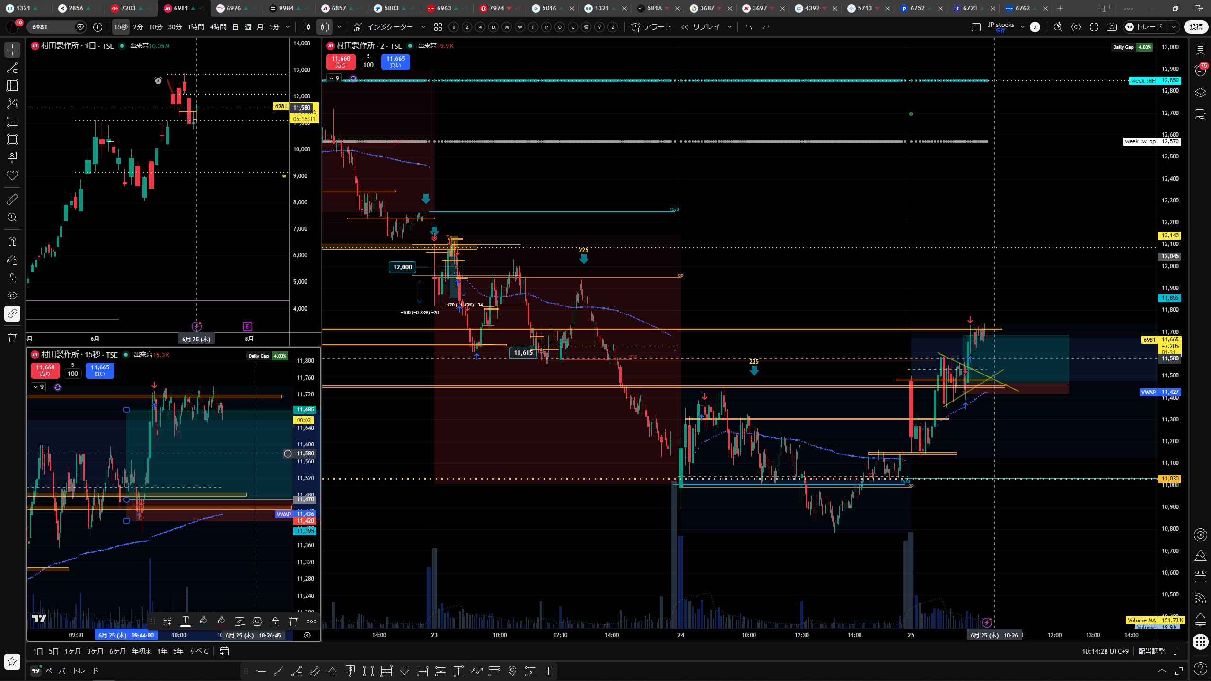Expand the chart style dropdown arrow
1211x681 pixels.
point(339,27)
